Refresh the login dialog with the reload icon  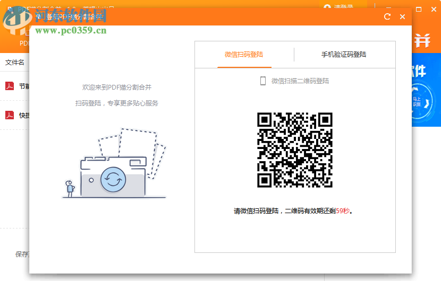387,17
